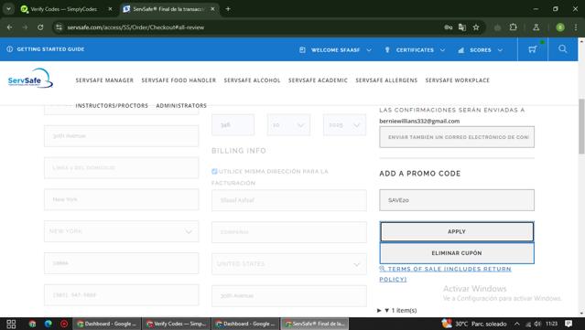Expand the Certificates dropdown
The width and height of the screenshot is (585, 330).
tap(415, 50)
